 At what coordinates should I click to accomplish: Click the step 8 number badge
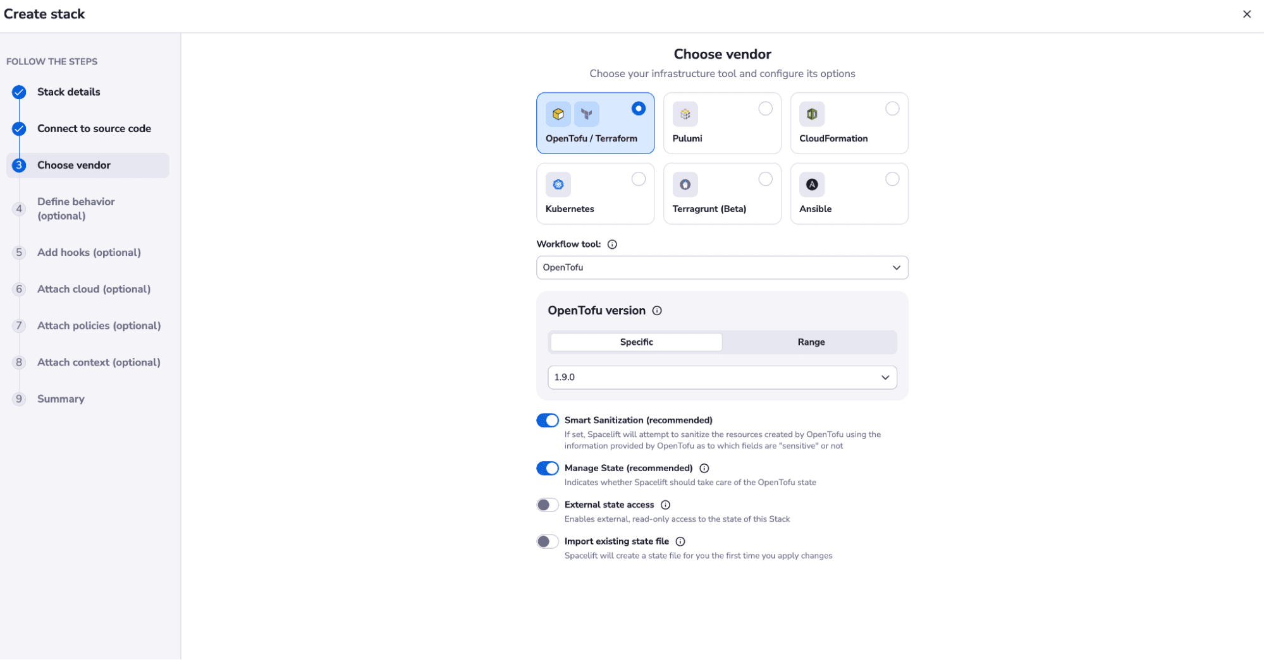(x=19, y=363)
